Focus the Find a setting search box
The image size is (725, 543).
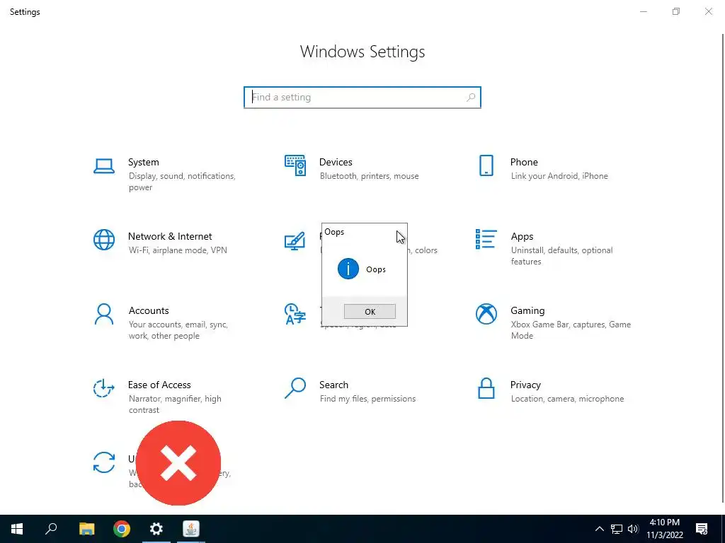(x=362, y=98)
